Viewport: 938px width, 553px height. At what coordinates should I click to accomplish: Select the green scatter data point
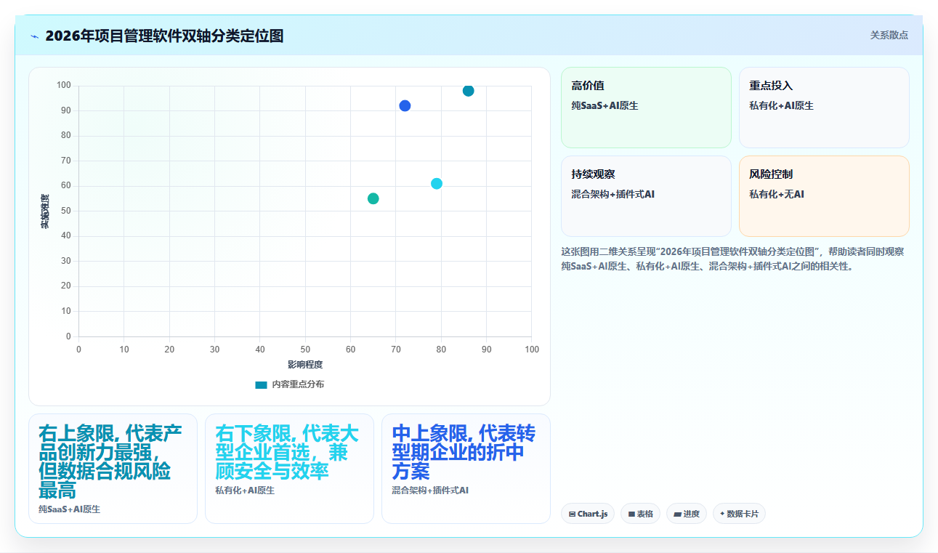click(373, 198)
